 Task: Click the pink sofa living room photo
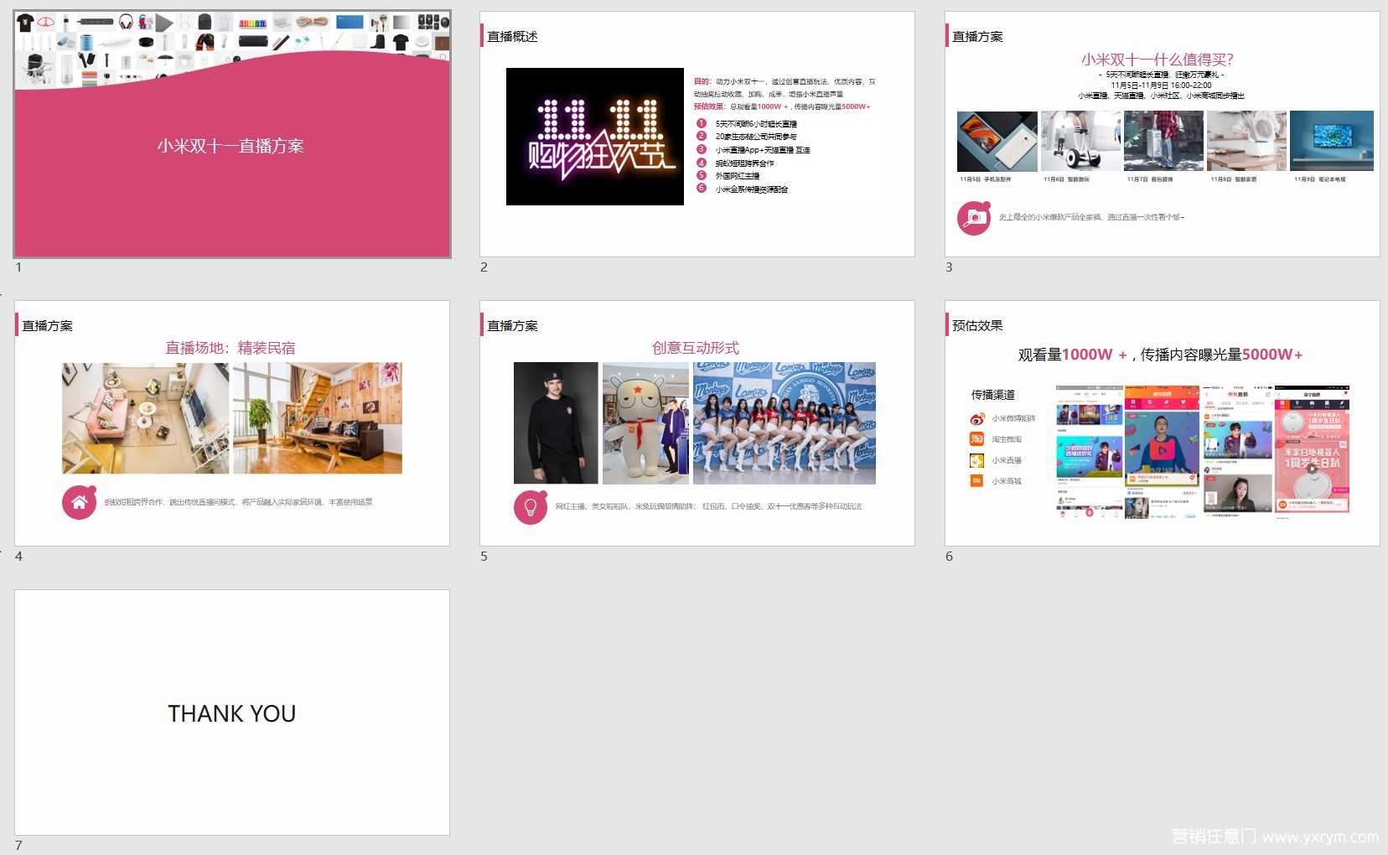pyautogui.click(x=145, y=418)
